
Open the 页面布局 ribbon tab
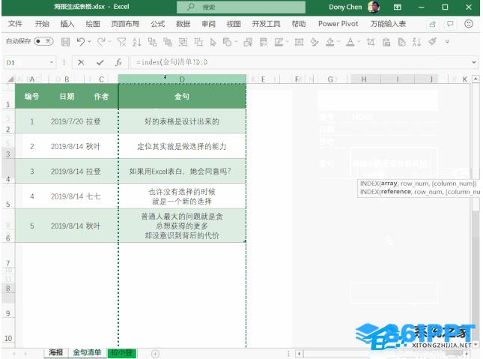click(x=125, y=24)
